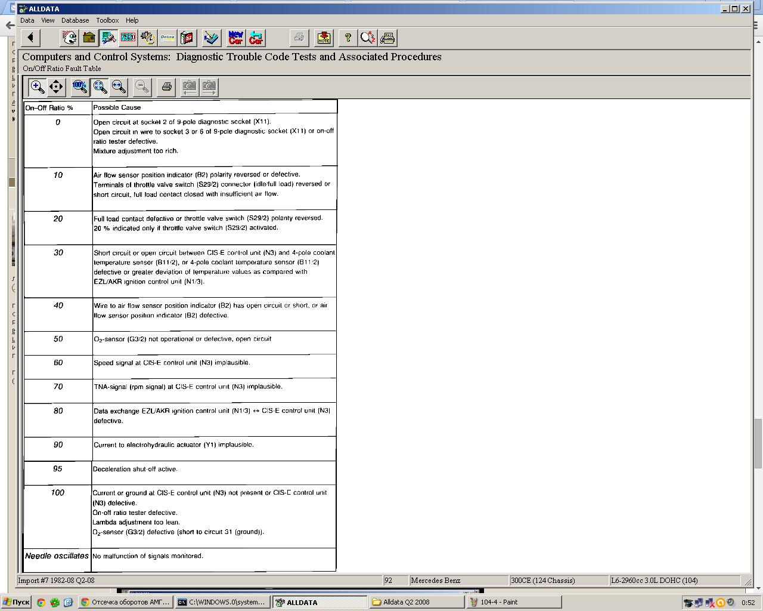Open the Toolbox menu
Viewport: 763px width, 611px height.
107,20
